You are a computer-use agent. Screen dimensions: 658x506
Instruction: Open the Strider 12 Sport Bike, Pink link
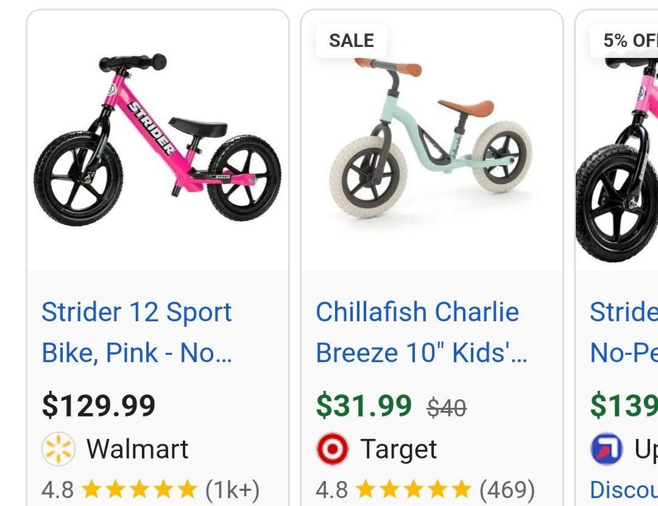point(137,332)
